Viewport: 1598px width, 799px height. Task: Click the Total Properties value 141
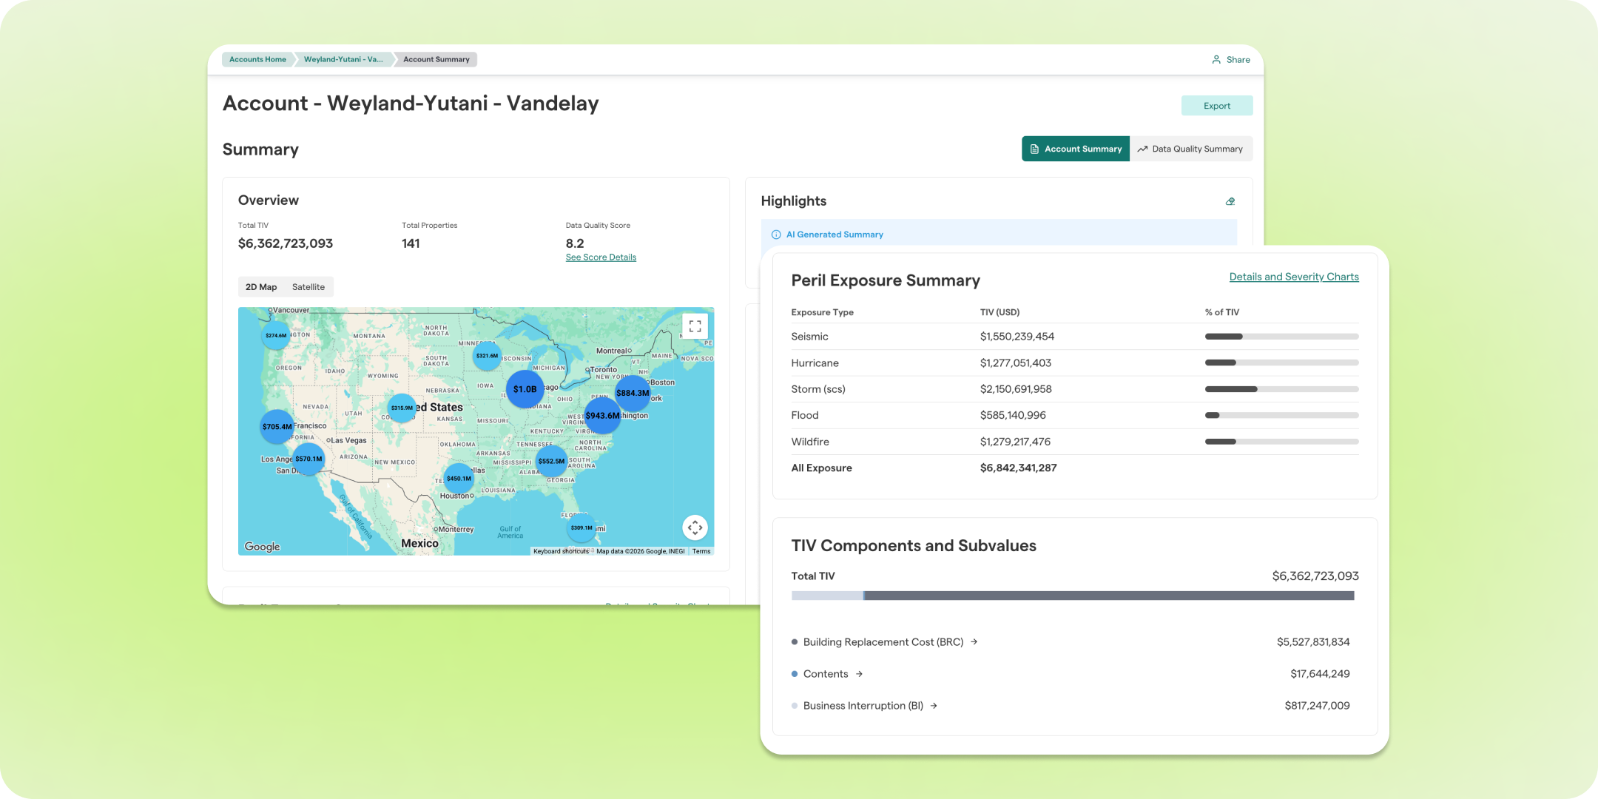[411, 243]
